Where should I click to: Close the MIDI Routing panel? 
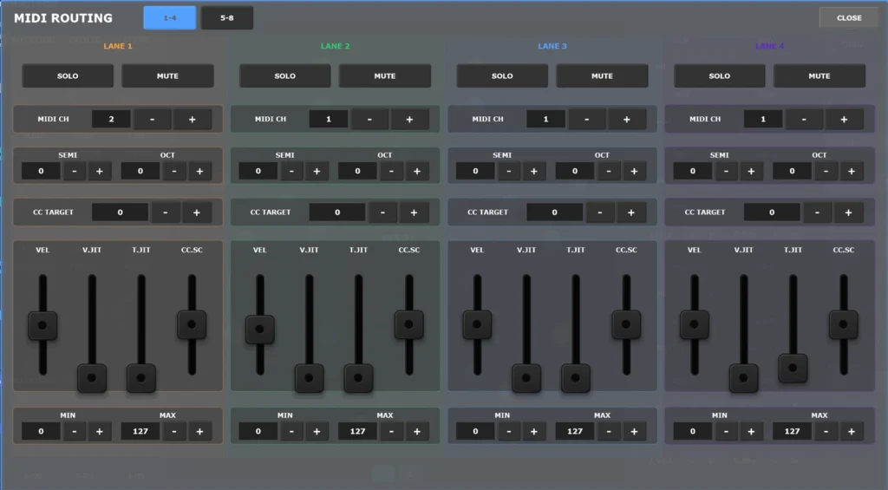[849, 17]
